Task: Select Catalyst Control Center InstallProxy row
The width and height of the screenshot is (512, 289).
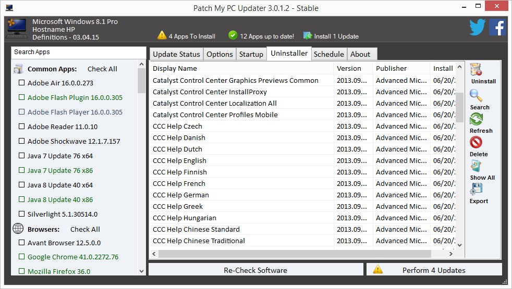Action: [303, 92]
